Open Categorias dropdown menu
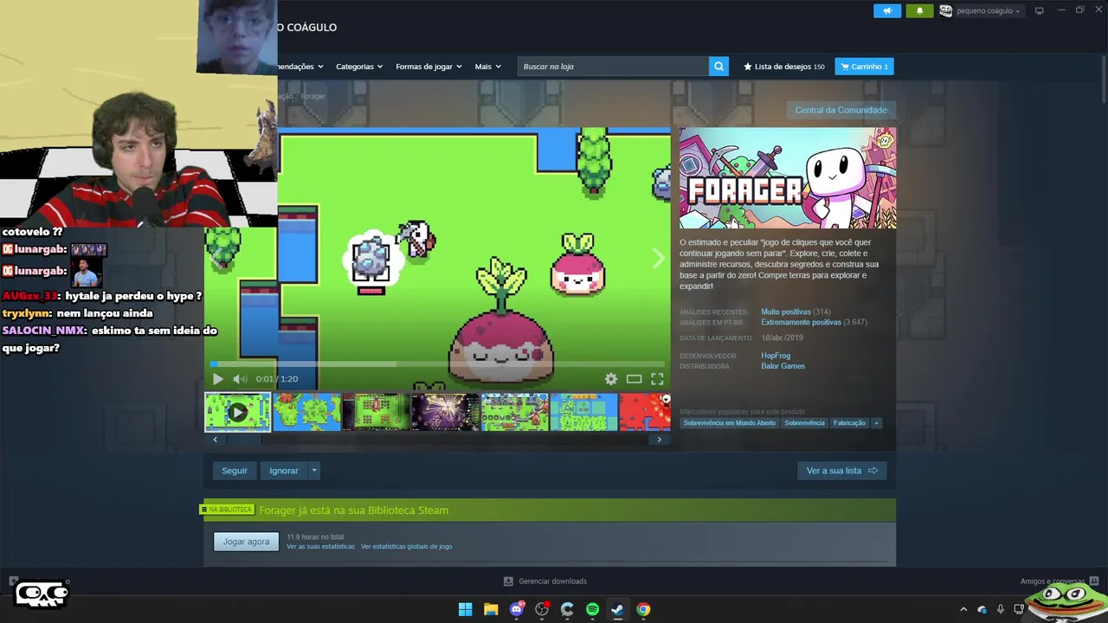This screenshot has width=1108, height=623. click(360, 67)
